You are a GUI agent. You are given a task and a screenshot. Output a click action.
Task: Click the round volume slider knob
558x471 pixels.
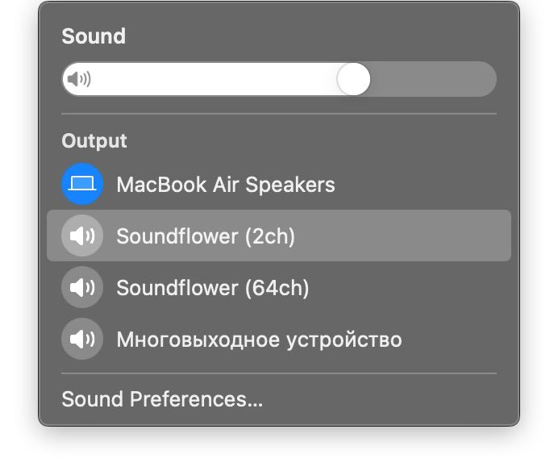pyautogui.click(x=353, y=79)
